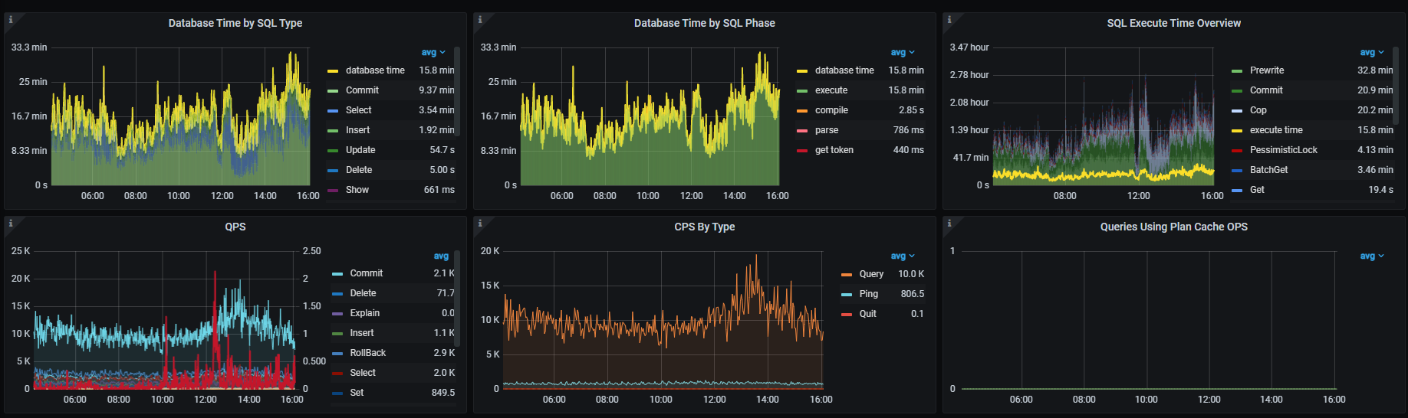This screenshot has height=418, width=1408.
Task: Select Delete entry in QPS legend
Action: pyautogui.click(x=363, y=293)
